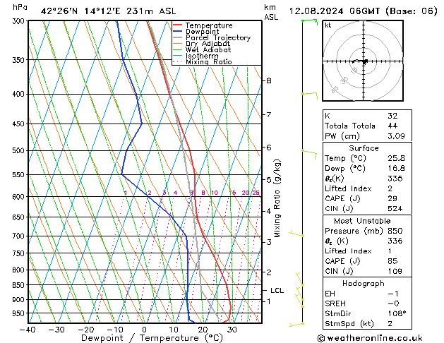
Task: Click the wind barb at 400 hPa
Action: tap(310, 95)
